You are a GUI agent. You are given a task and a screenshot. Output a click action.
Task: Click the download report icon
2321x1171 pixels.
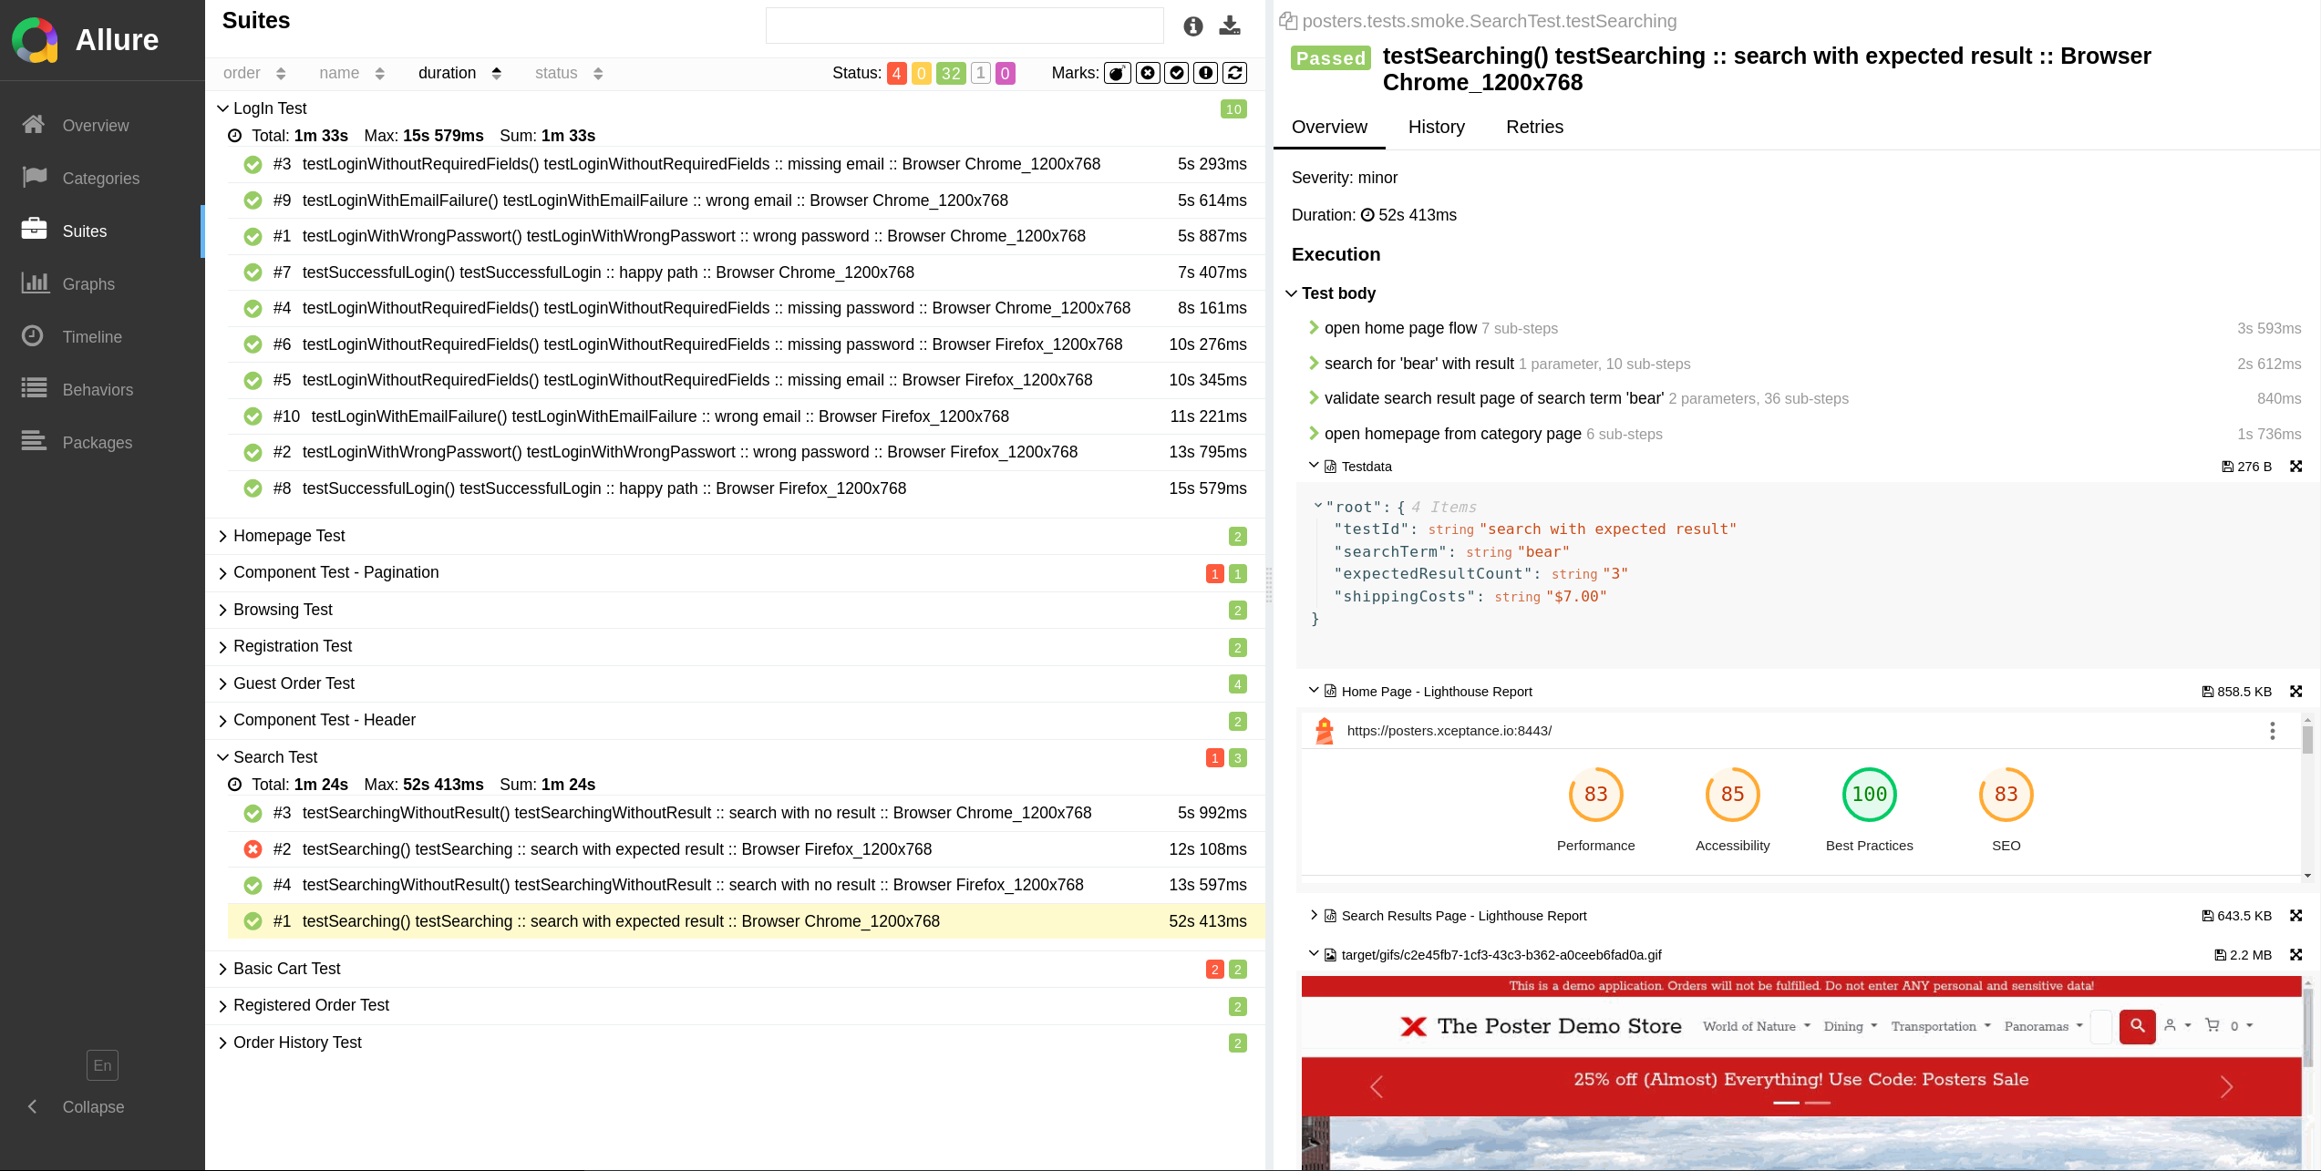pyautogui.click(x=1230, y=26)
